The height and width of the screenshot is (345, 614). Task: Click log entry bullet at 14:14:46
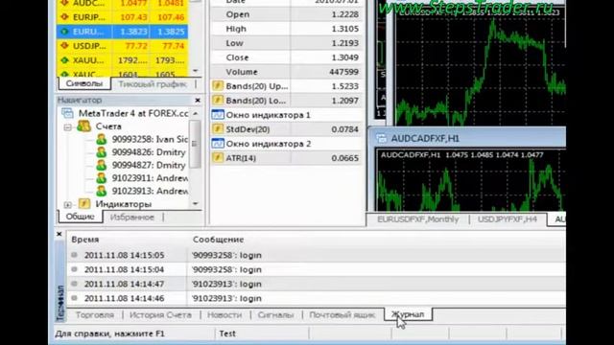click(75, 298)
